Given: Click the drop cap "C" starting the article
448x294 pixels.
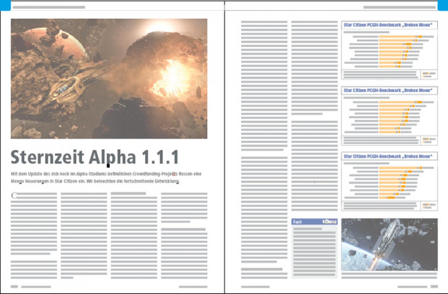Looking at the screenshot, I should [14, 195].
